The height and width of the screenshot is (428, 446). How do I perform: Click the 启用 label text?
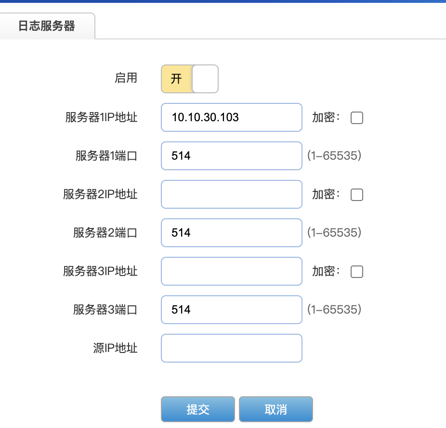coord(126,78)
